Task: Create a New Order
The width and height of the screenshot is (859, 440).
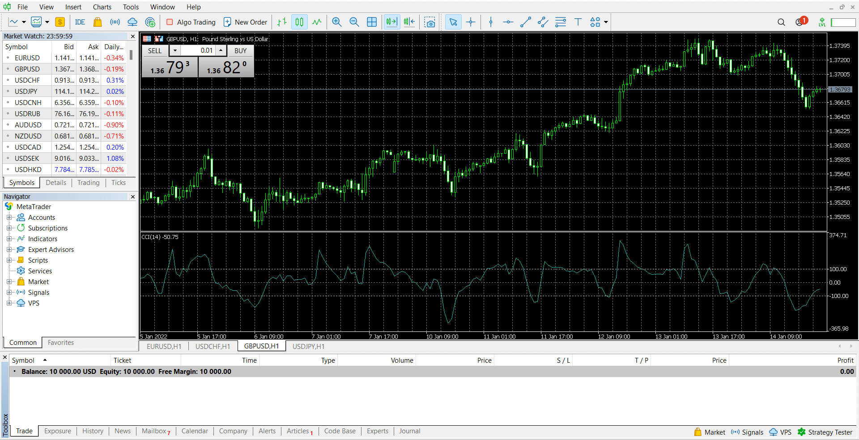Action: point(246,22)
